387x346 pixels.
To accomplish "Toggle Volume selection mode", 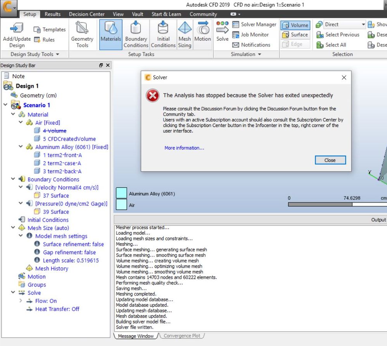I will (x=295, y=25).
